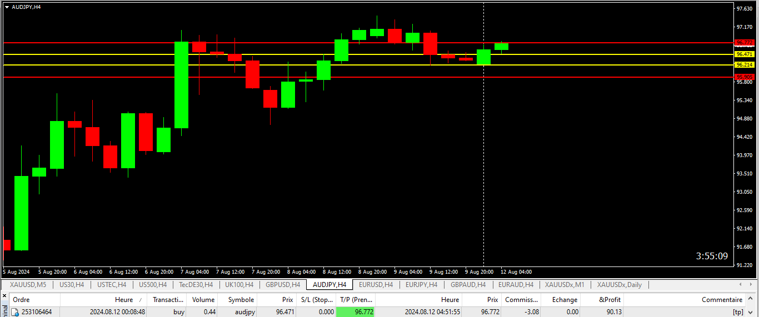Click the Symbole column header
The height and width of the screenshot is (317, 759).
coord(241,299)
